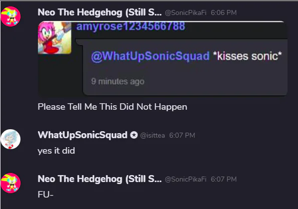Select the first Neo The Hedgehog display name
Screen dimensions: 298x209
[x=100, y=12]
